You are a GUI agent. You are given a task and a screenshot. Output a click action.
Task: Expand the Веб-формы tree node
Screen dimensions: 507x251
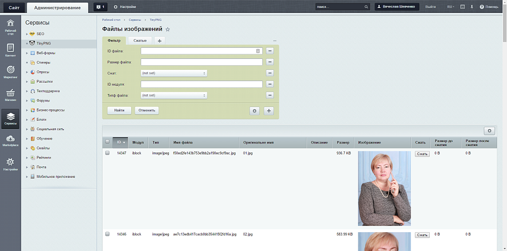coord(27,52)
